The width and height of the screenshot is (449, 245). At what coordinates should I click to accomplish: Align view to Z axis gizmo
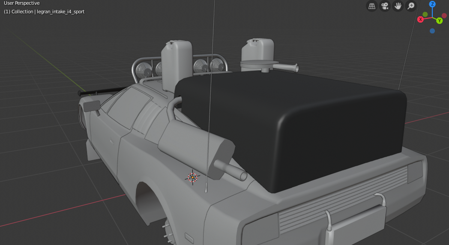coord(432,4)
